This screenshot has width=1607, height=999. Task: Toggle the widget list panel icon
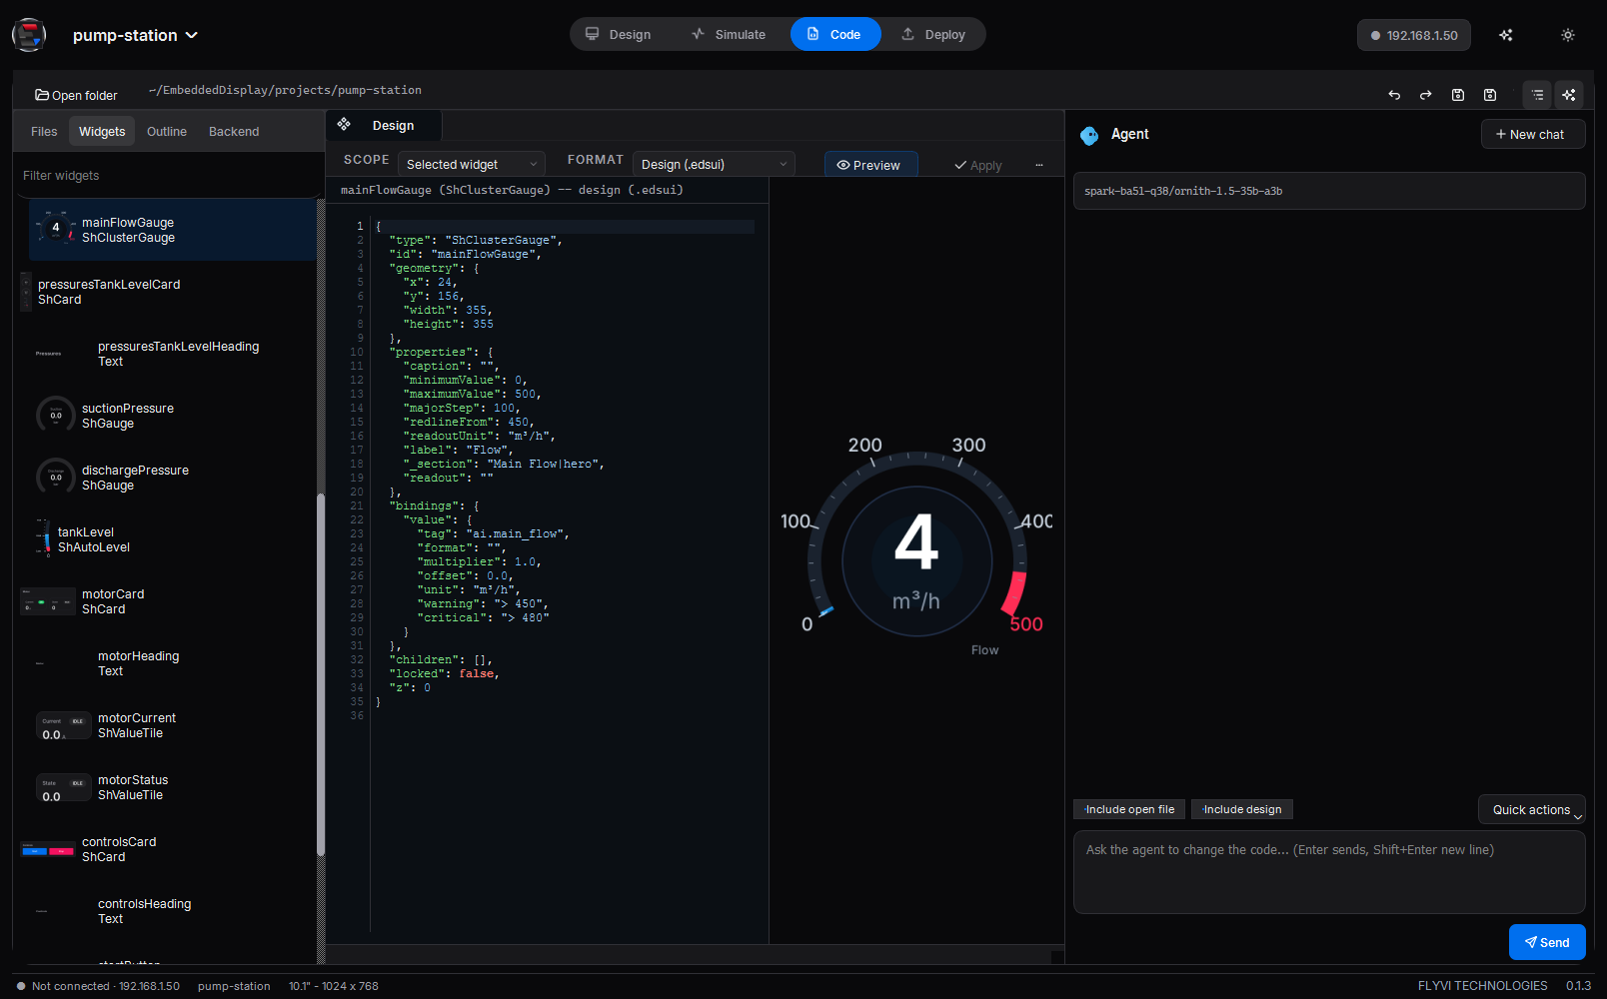tap(1537, 95)
